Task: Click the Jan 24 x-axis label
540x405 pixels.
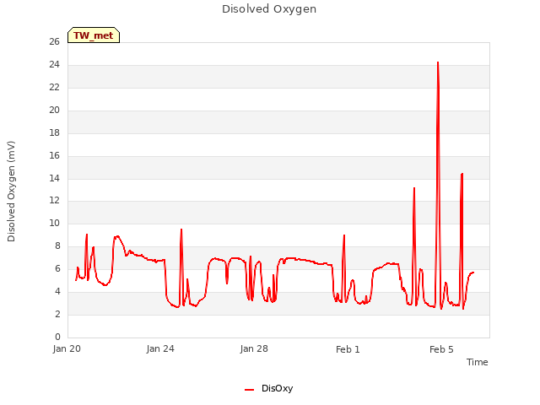Action: click(x=160, y=348)
